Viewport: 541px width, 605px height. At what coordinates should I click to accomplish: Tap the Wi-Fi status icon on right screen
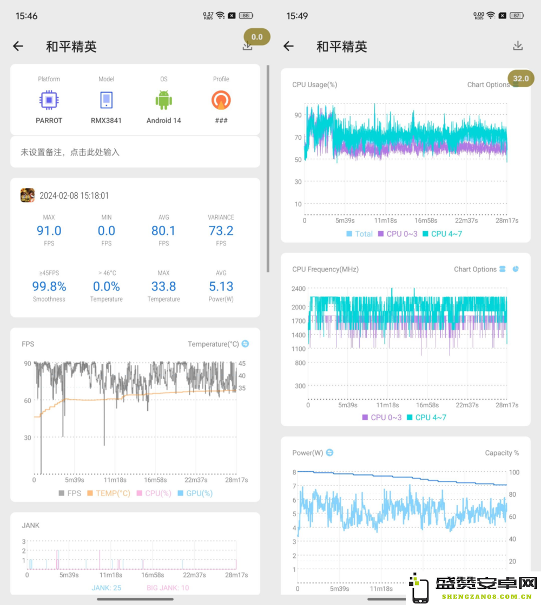[491, 15]
